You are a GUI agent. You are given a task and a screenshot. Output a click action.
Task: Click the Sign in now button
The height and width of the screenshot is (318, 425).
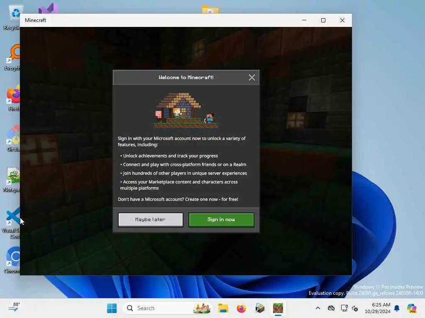coord(221,219)
